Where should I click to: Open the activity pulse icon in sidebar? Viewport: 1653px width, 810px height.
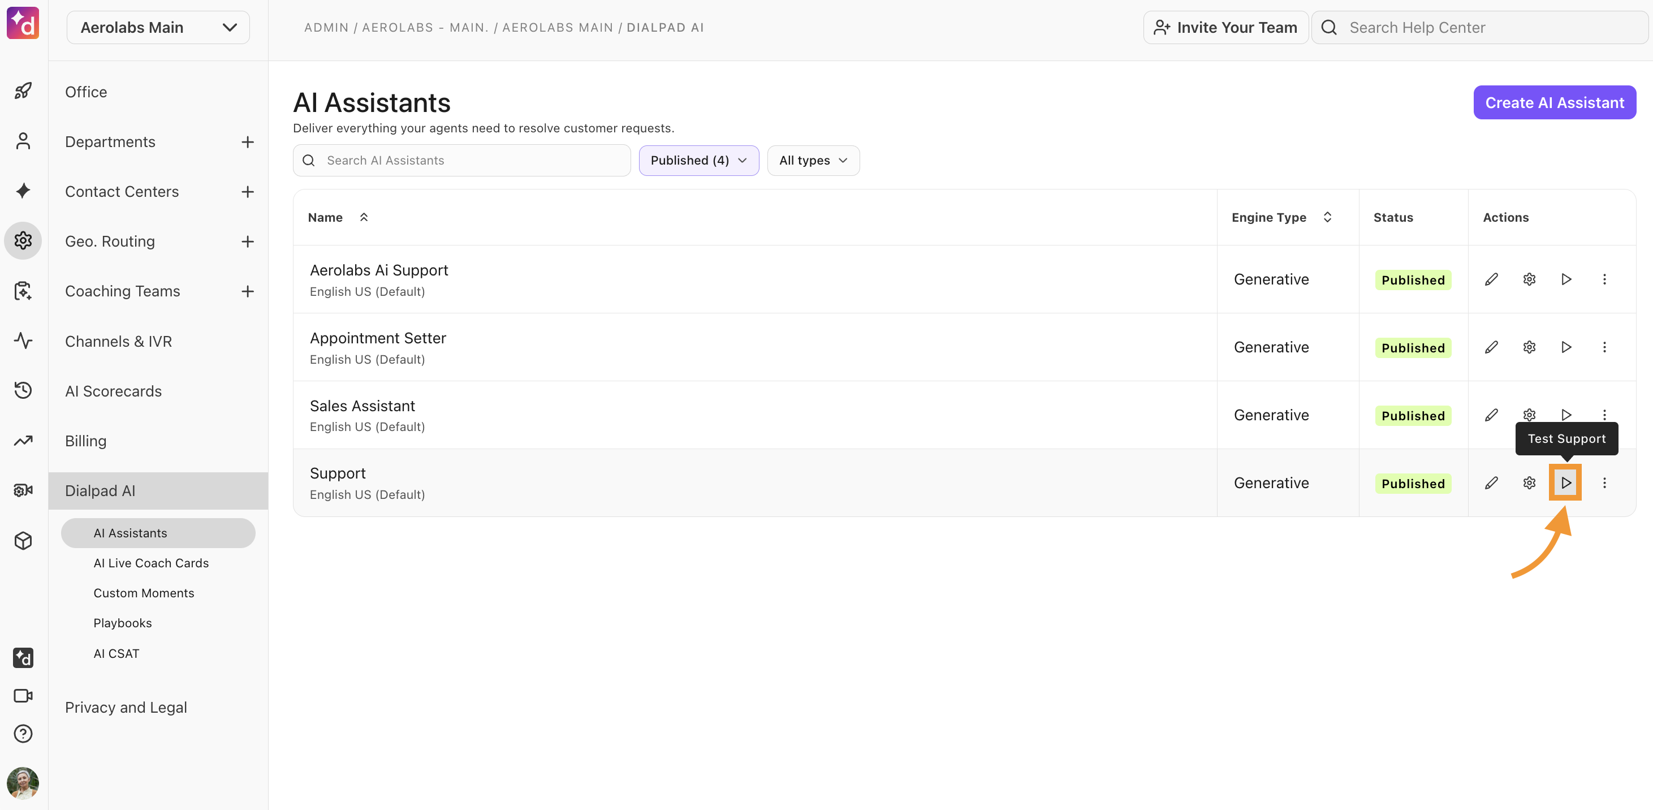point(23,340)
